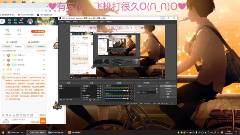Add a new source with the plus icon
Screen dimensions: 240x135
(x=84, y=100)
